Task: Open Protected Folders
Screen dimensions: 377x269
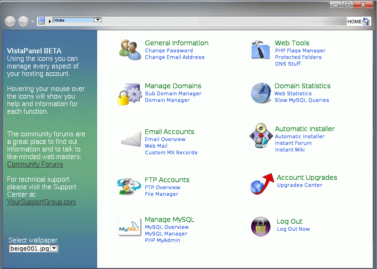Action: [x=298, y=57]
